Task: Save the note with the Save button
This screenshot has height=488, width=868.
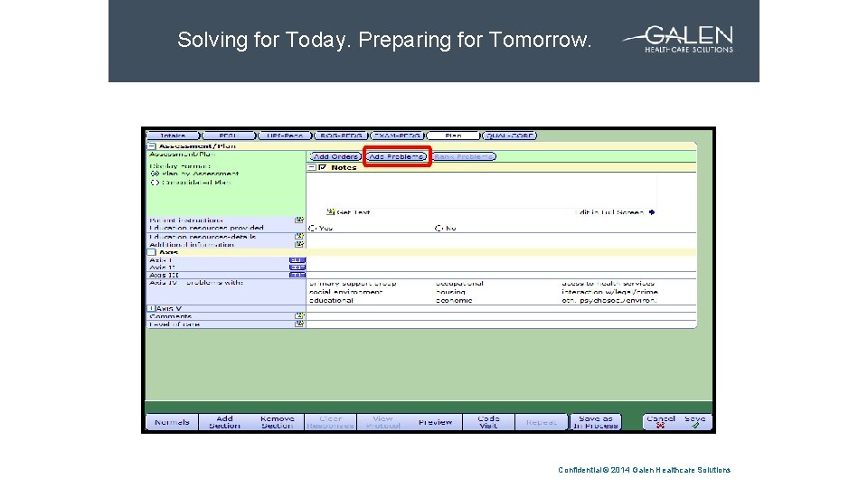Action: click(x=694, y=422)
